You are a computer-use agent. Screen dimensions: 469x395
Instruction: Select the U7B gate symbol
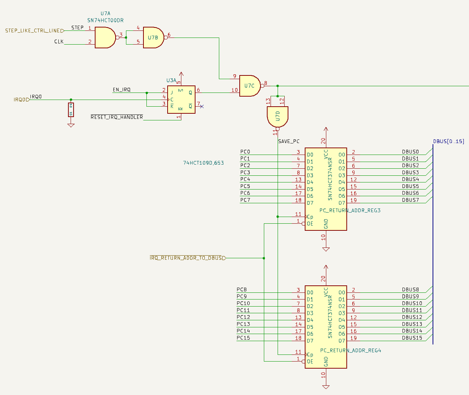[x=153, y=38]
